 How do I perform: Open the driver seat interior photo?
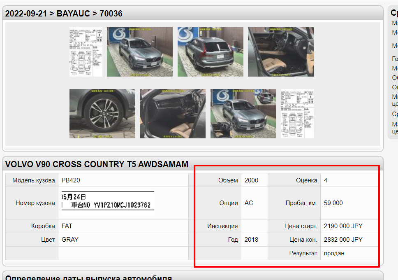point(281,52)
